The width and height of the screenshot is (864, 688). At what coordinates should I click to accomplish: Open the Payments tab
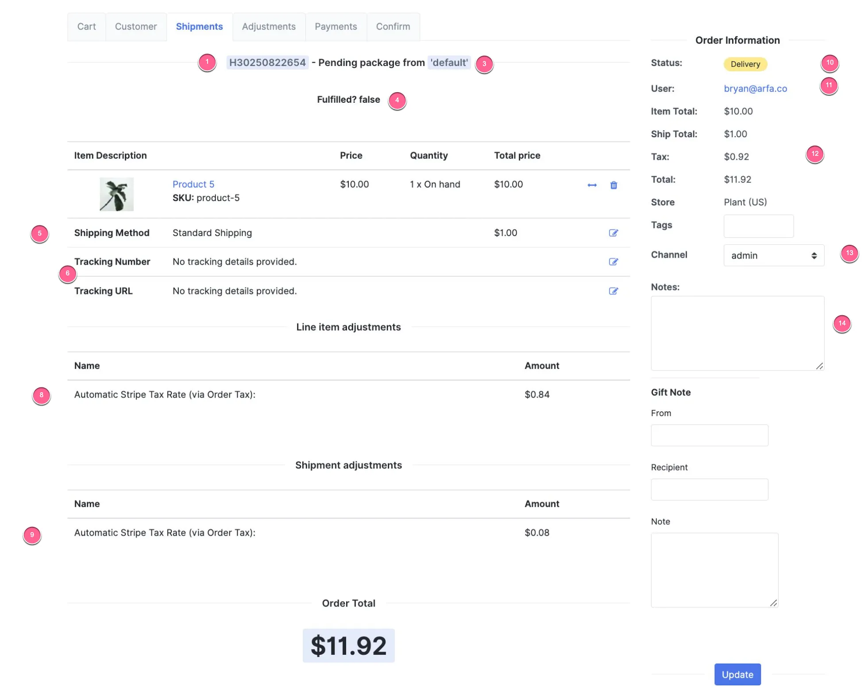tap(336, 27)
